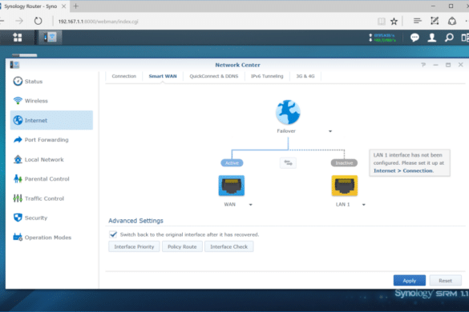Refresh the browser page
Image resolution: width=469 pixels, height=312 pixels.
click(x=38, y=21)
